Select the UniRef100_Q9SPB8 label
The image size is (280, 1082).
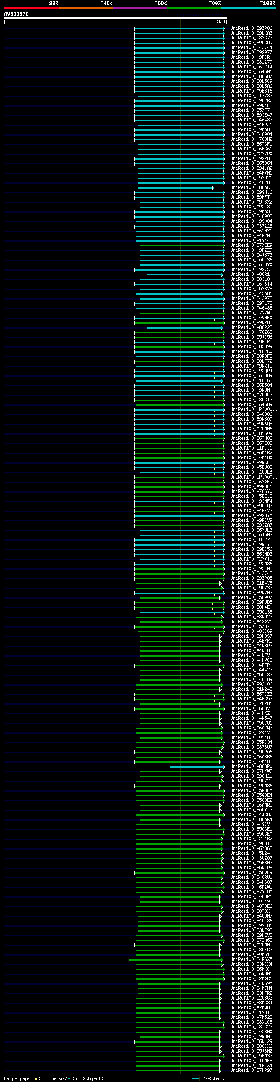251,159
